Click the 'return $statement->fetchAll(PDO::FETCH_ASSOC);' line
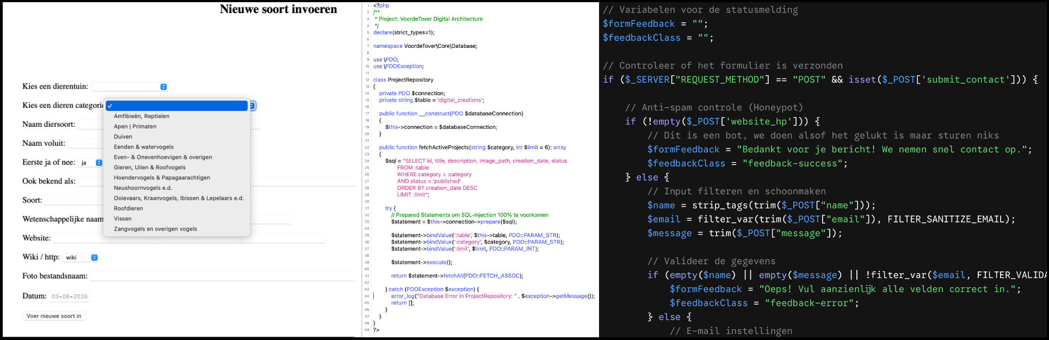The width and height of the screenshot is (1049, 340). 457,276
